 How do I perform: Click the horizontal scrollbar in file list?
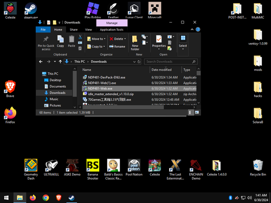coord(123,107)
